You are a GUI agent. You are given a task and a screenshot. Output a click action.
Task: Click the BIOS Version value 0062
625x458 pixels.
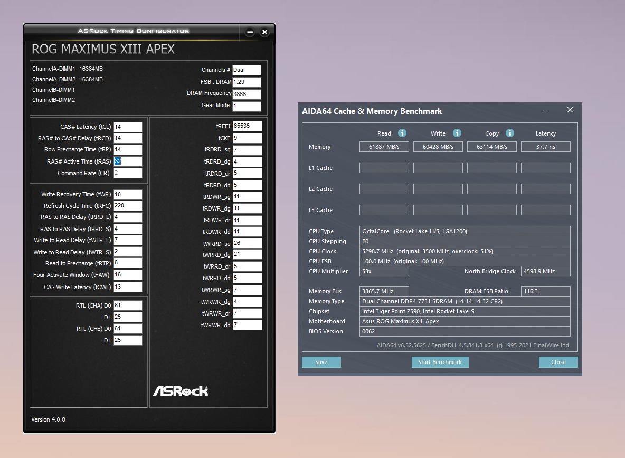coord(465,331)
